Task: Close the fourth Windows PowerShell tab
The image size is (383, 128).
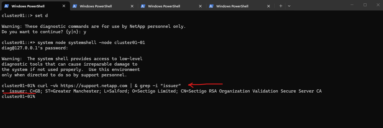Action: [x=268, y=6]
